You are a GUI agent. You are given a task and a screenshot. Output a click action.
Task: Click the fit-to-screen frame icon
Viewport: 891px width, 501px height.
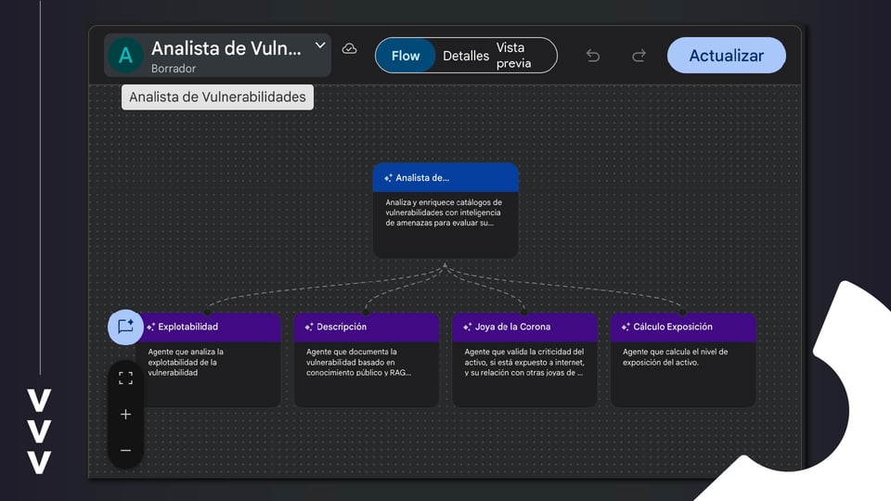pos(126,378)
